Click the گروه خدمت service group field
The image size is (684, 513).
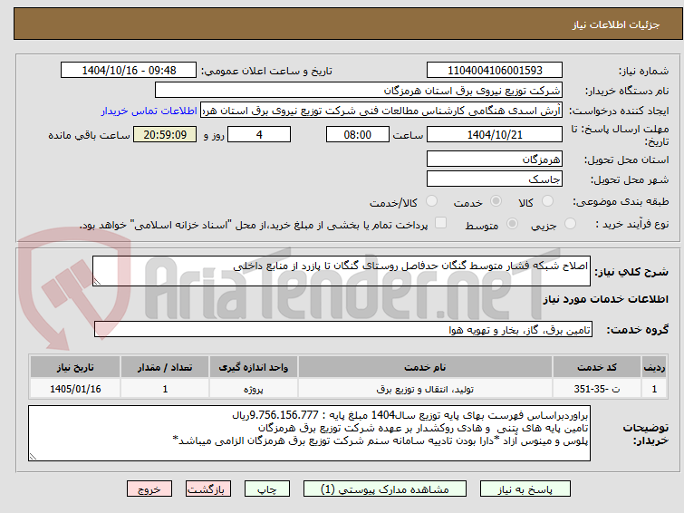click(342, 329)
